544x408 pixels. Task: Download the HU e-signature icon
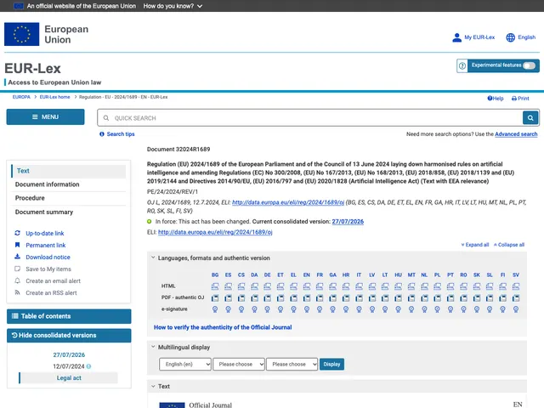[x=398, y=309]
